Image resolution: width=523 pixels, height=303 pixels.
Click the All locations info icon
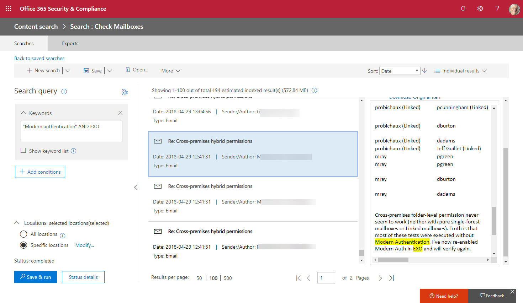tap(63, 236)
